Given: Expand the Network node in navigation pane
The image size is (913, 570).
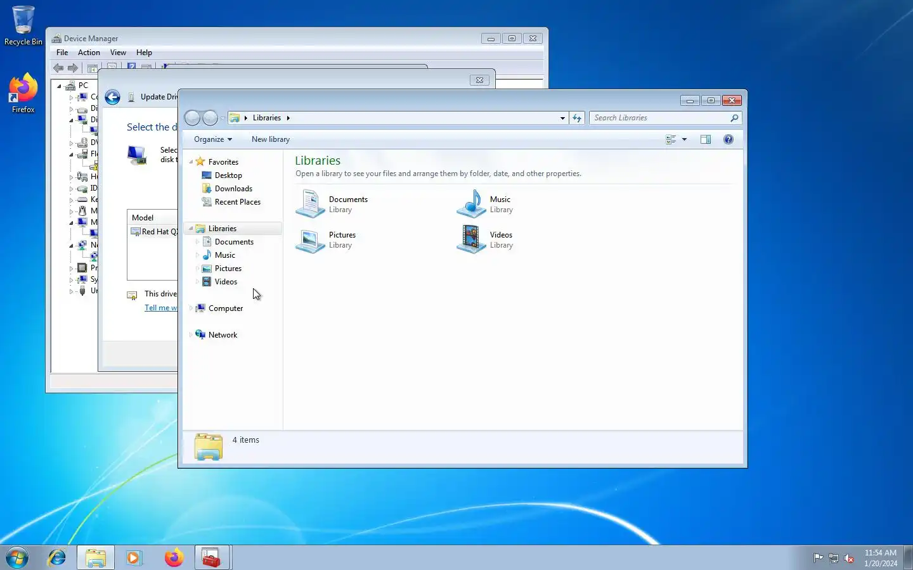Looking at the screenshot, I should [191, 335].
